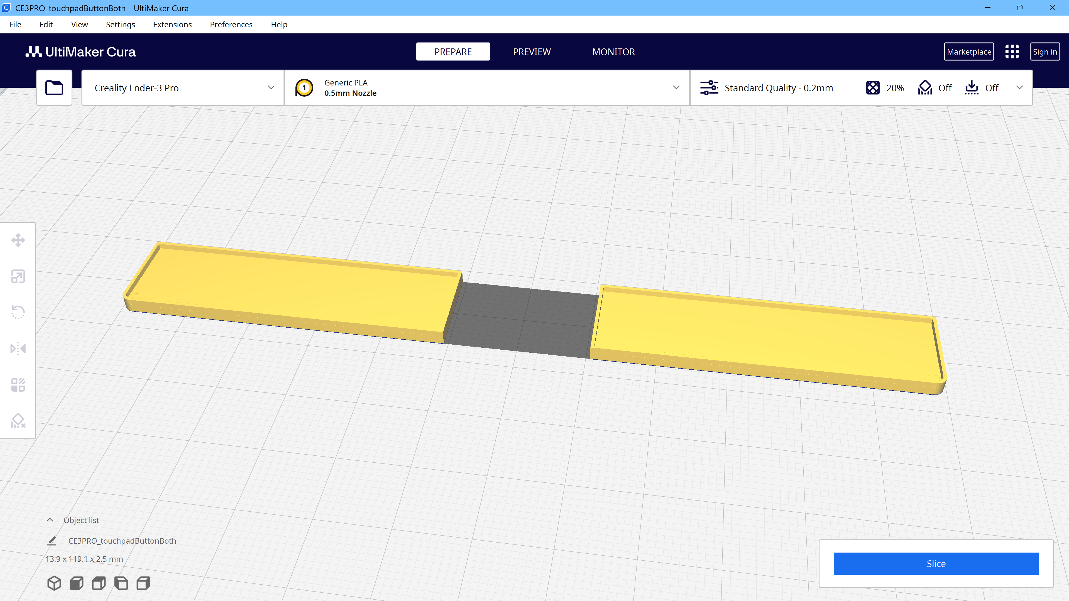Click the support status icon
Image resolution: width=1069 pixels, height=601 pixels.
(925, 87)
